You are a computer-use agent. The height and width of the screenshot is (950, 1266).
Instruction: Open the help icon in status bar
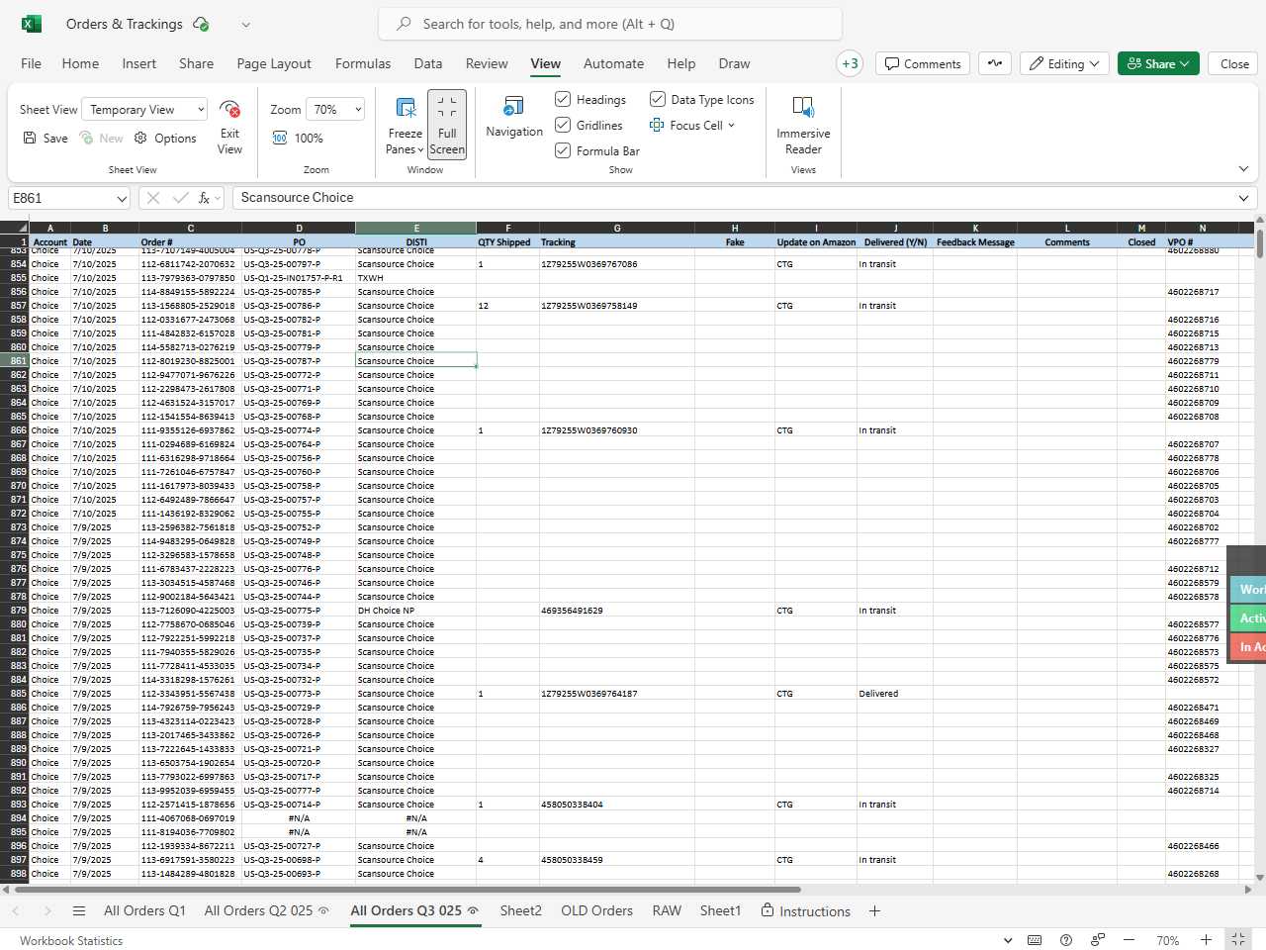1066,940
